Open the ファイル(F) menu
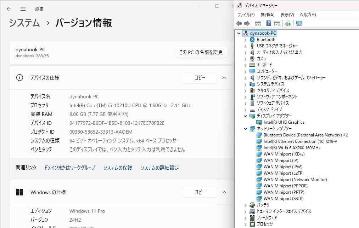Image resolution: width=359 pixels, height=228 pixels. pos(246,14)
